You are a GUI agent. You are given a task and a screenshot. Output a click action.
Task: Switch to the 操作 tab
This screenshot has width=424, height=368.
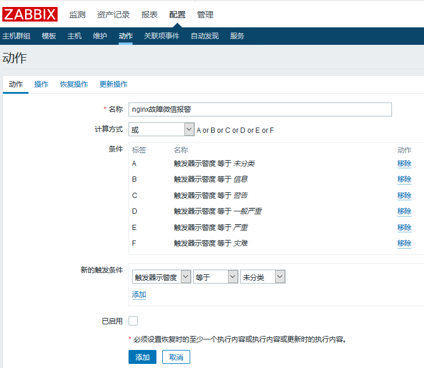pos(41,84)
